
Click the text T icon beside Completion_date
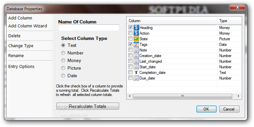[136, 72]
